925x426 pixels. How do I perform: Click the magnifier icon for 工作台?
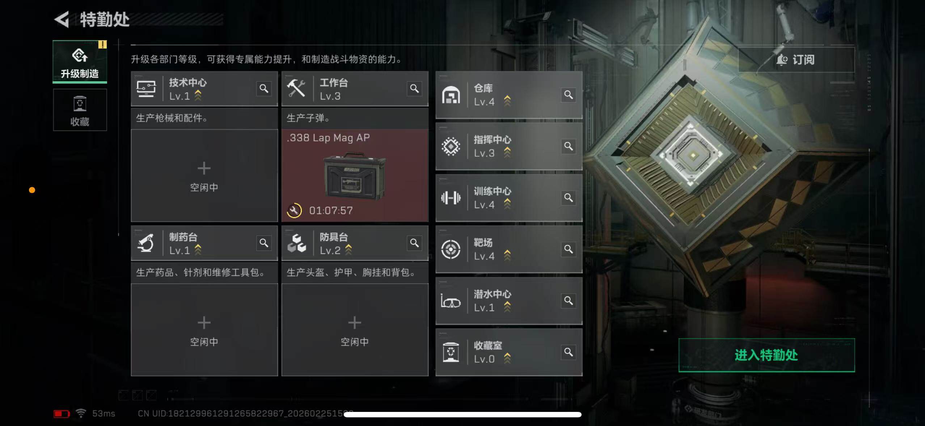tap(414, 89)
